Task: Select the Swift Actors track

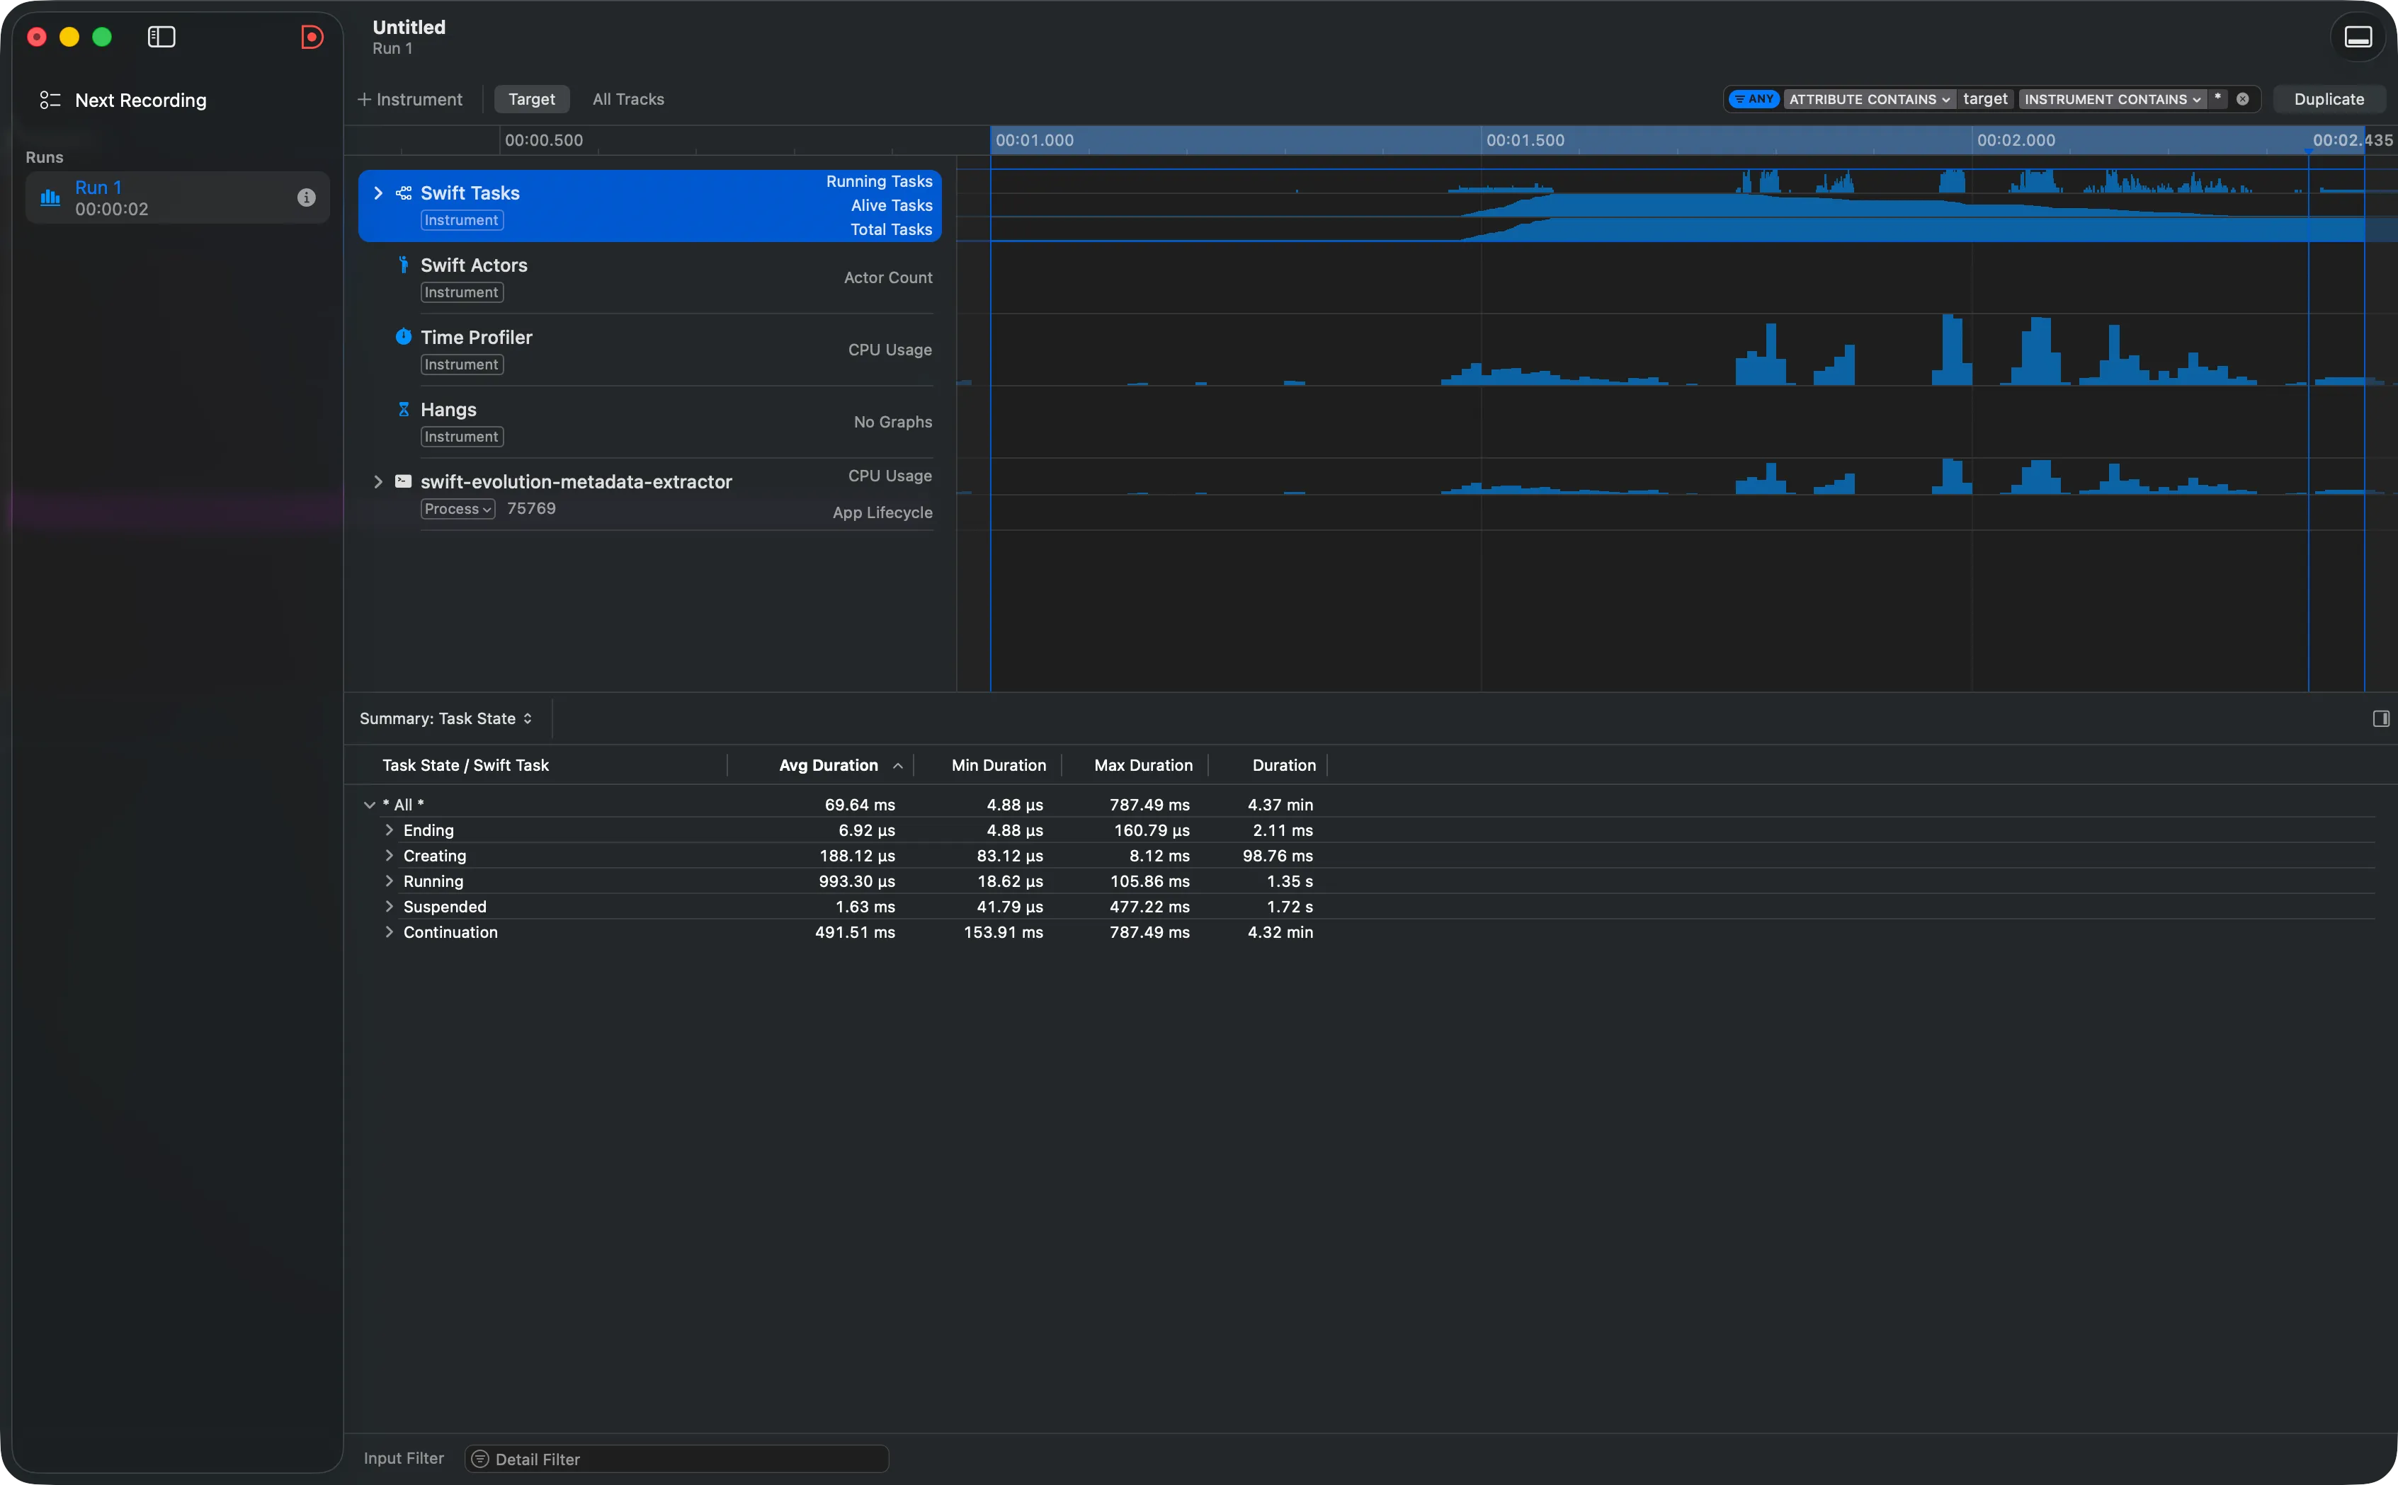Action: point(649,278)
